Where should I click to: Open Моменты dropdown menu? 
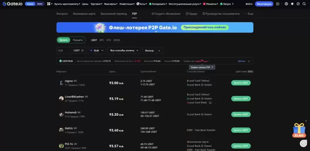point(210,4)
